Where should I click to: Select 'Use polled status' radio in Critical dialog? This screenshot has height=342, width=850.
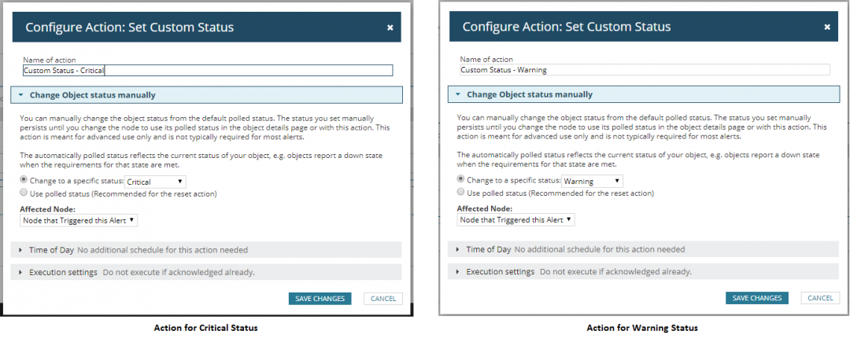[24, 192]
